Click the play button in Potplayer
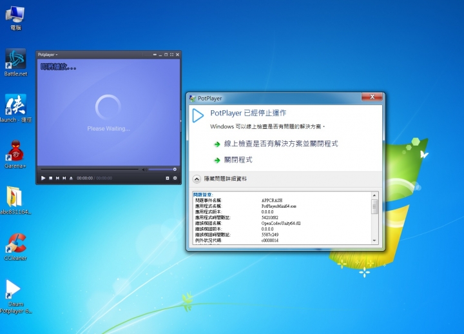The width and height of the screenshot is (464, 334). tap(43, 178)
